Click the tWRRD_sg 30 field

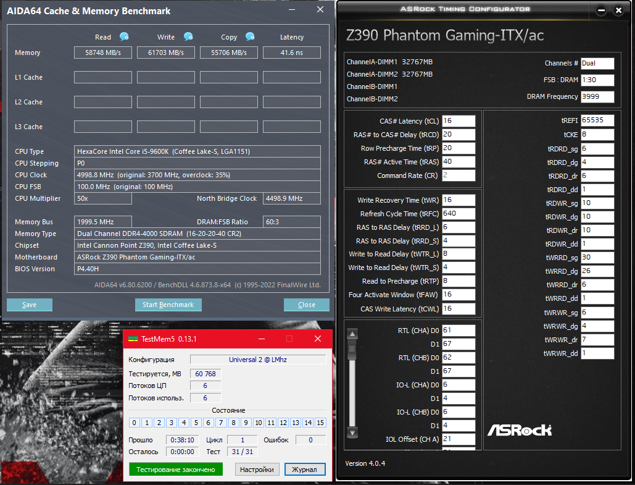coord(597,258)
